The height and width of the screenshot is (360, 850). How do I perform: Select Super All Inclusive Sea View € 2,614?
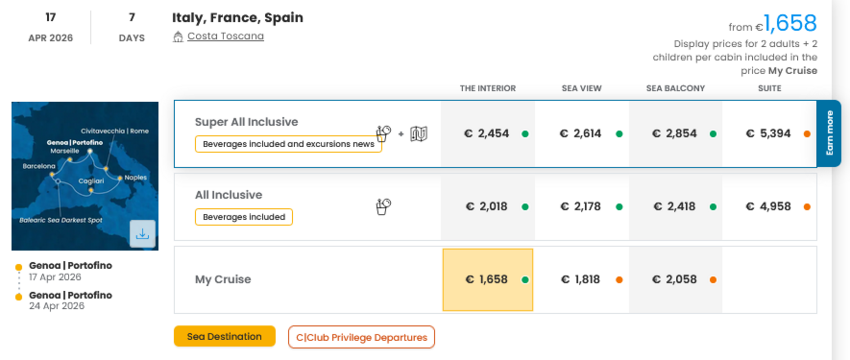(x=581, y=134)
